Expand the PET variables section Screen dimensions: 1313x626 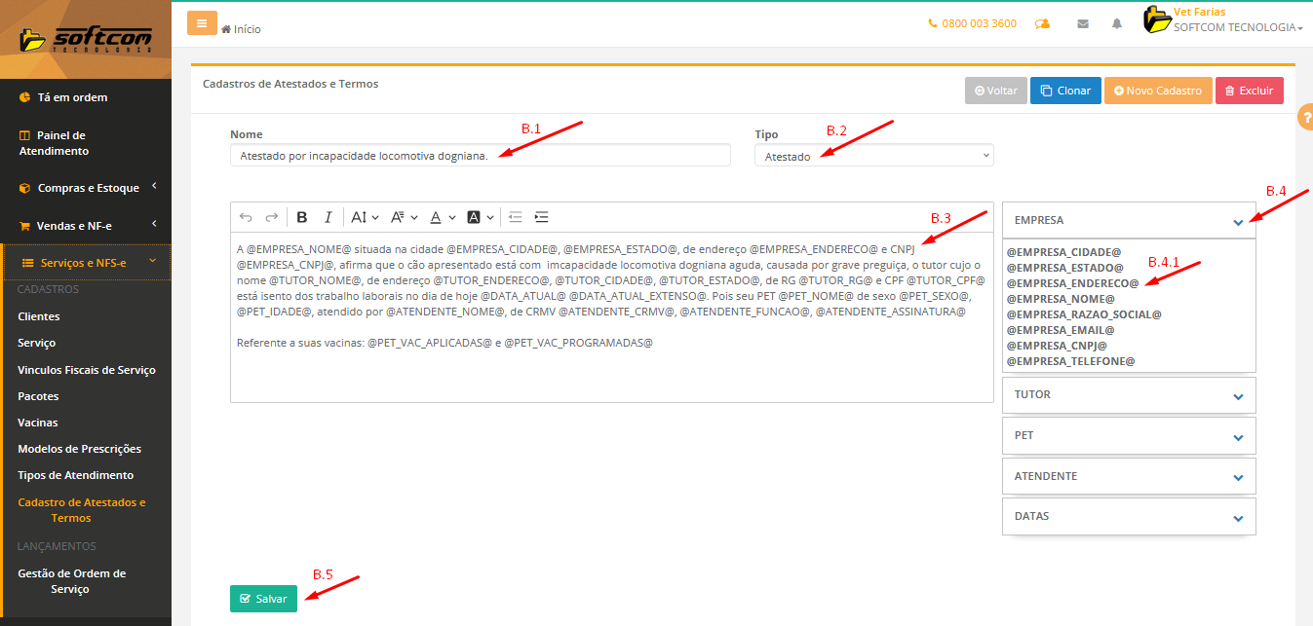point(1129,436)
